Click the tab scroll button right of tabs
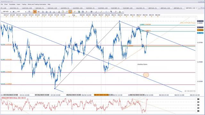The image size is (205, 115). point(199,8)
